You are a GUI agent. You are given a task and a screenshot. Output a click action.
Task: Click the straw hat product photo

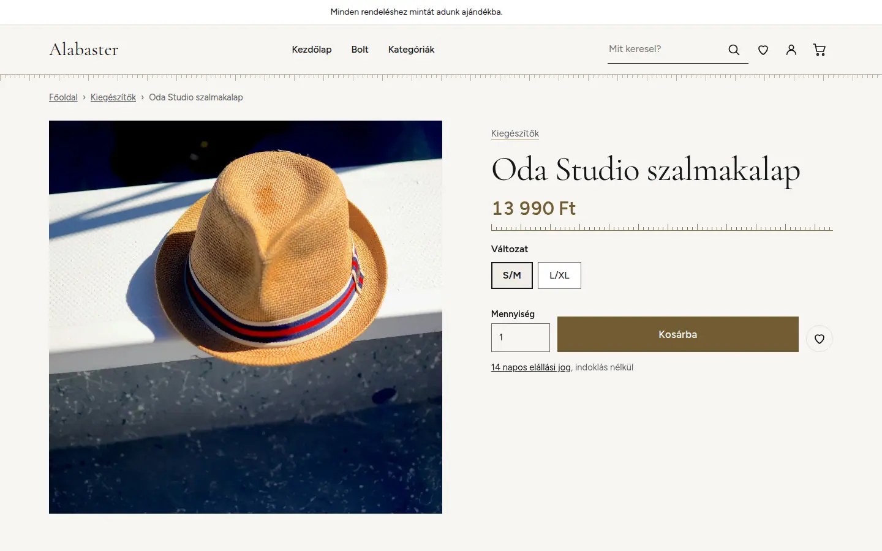tap(246, 317)
